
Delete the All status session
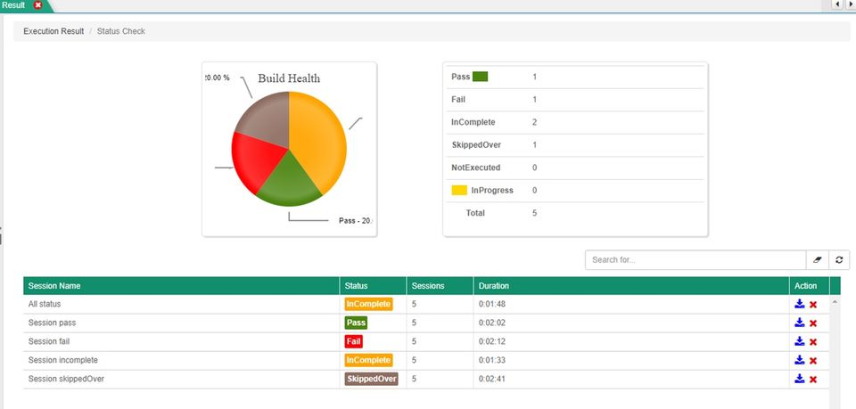tap(813, 304)
